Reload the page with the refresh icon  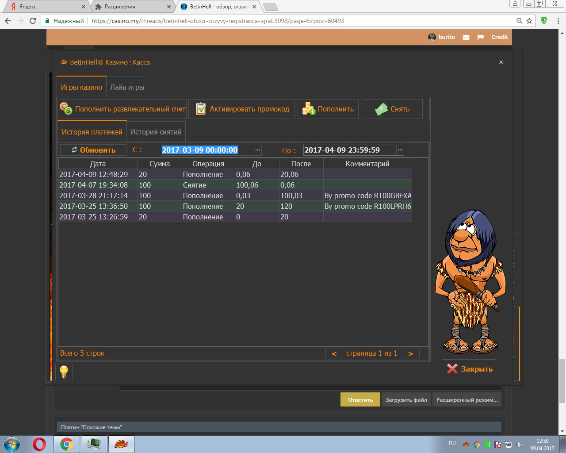(x=33, y=21)
